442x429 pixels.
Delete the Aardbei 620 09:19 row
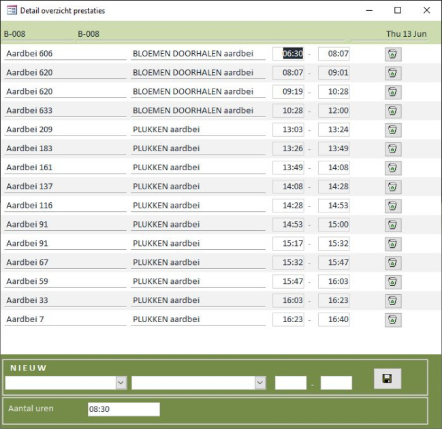coord(393,92)
